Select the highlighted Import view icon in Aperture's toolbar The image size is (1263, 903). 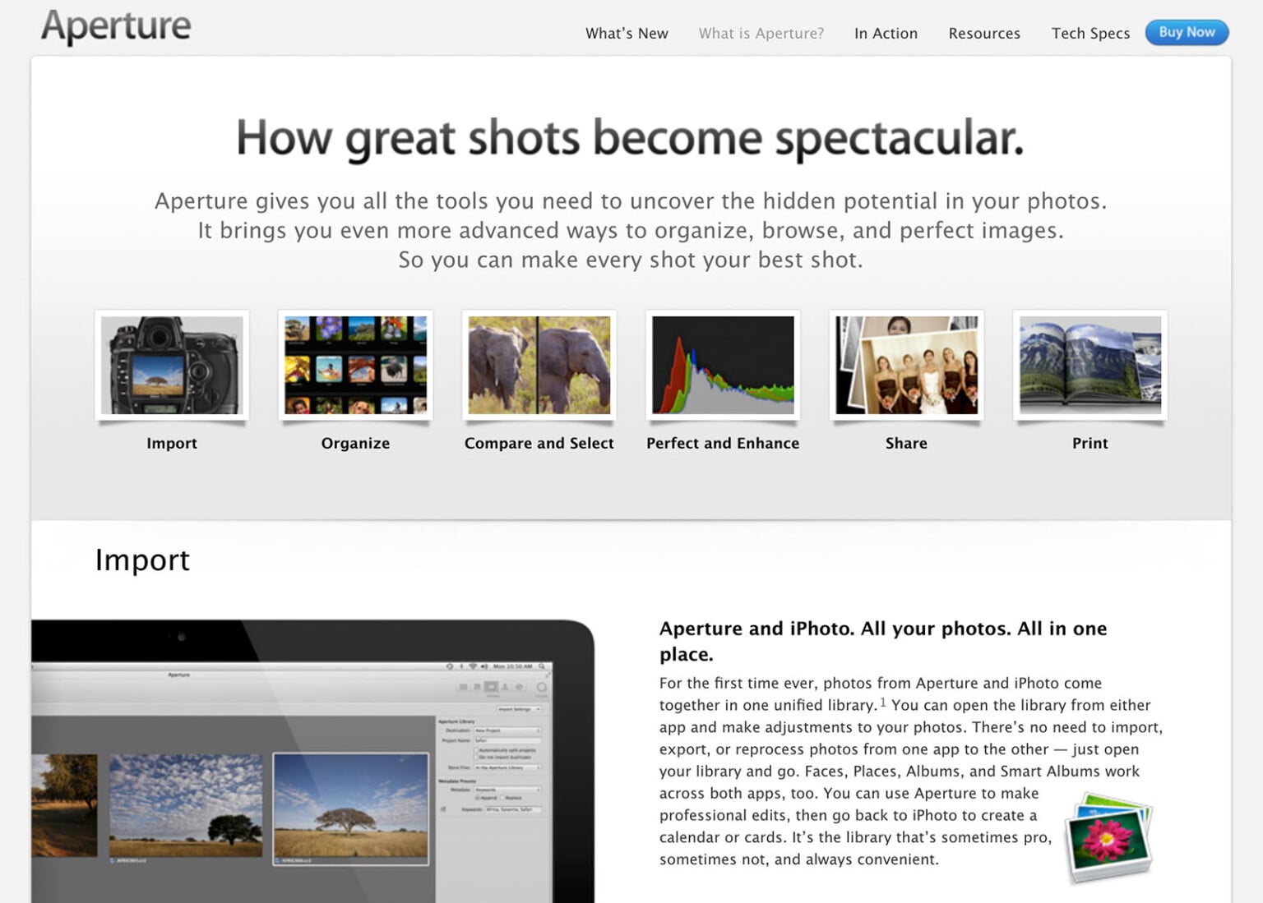490,687
